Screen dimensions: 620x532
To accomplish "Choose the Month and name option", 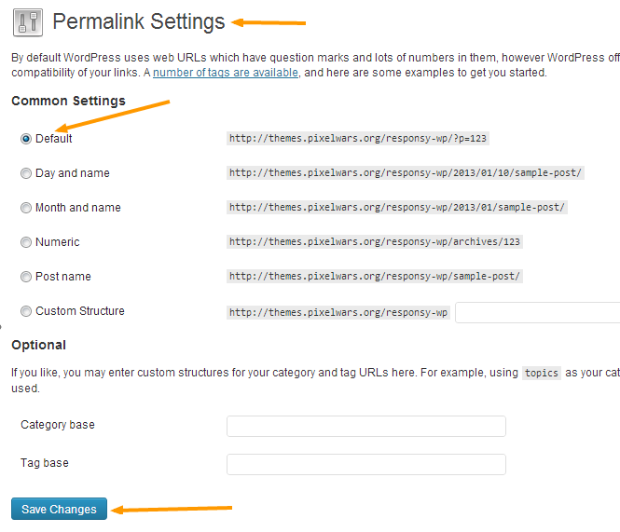I will click(26, 208).
